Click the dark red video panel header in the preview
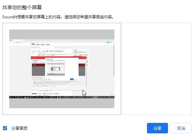 point(38,65)
